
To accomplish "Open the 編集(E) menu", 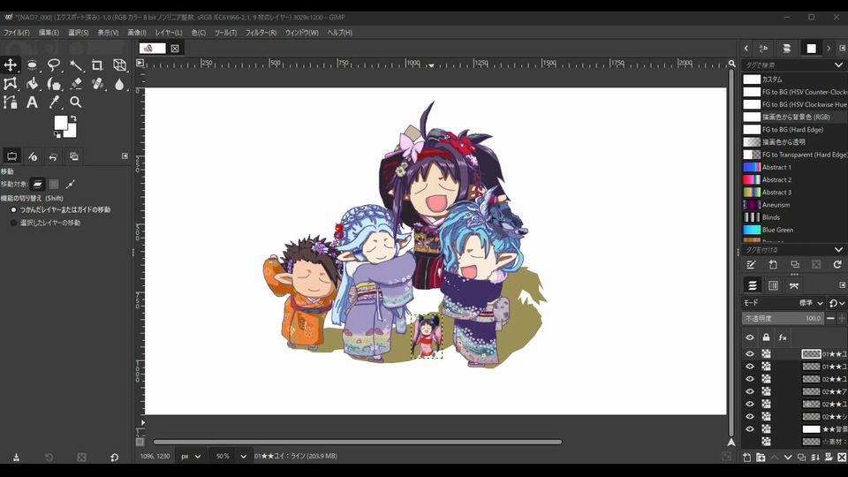I will coord(49,33).
